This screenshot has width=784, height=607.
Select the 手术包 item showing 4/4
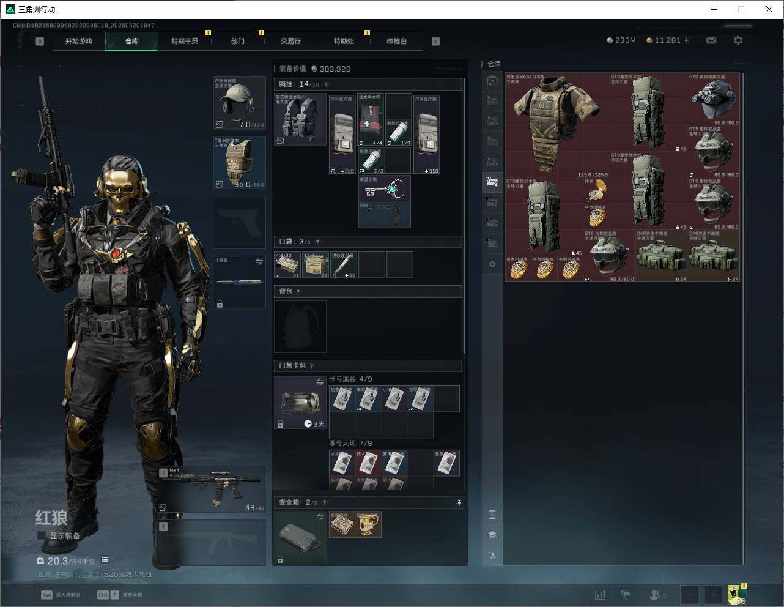pyautogui.click(x=371, y=120)
